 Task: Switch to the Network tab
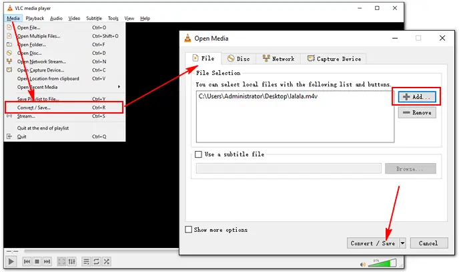pos(278,59)
